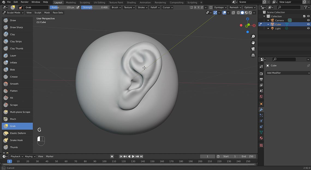Open the Face Sets menu
Image resolution: width=311 pixels, height=170 pixels.
point(58,13)
